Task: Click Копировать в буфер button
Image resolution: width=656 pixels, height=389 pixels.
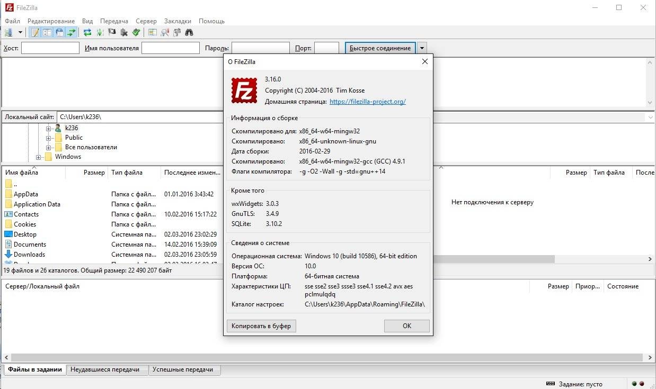Action: pos(261,326)
